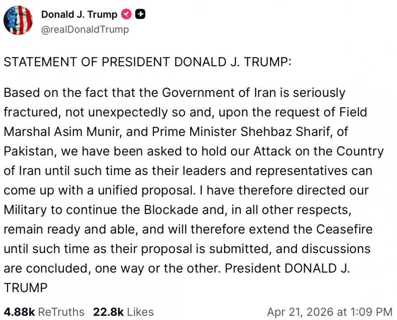Screen dimensions: 397x320
Task: Click the Apr 21, 2026 timestamp
Action: click(329, 312)
